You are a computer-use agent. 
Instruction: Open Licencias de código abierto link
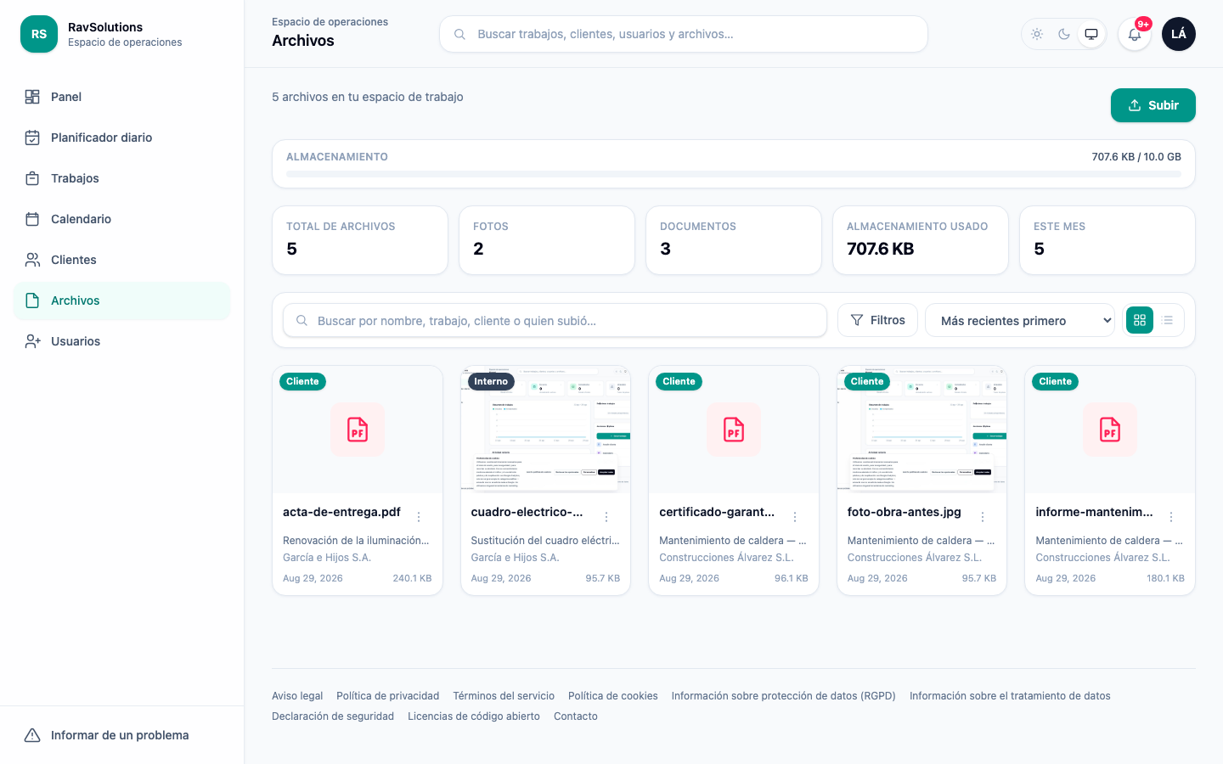[474, 716]
